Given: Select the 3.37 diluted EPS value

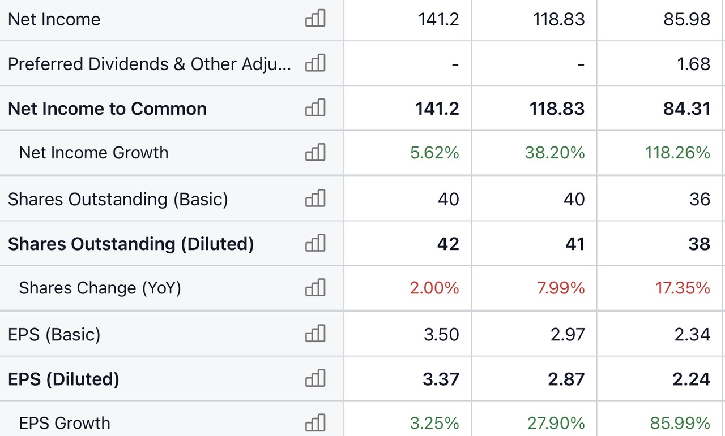Looking at the screenshot, I should [x=441, y=379].
